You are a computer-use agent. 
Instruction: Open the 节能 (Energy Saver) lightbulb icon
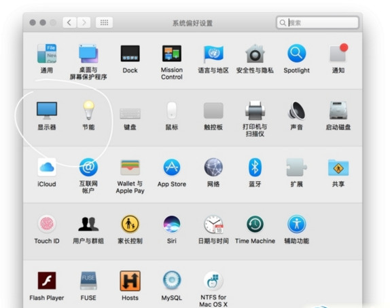pos(88,110)
